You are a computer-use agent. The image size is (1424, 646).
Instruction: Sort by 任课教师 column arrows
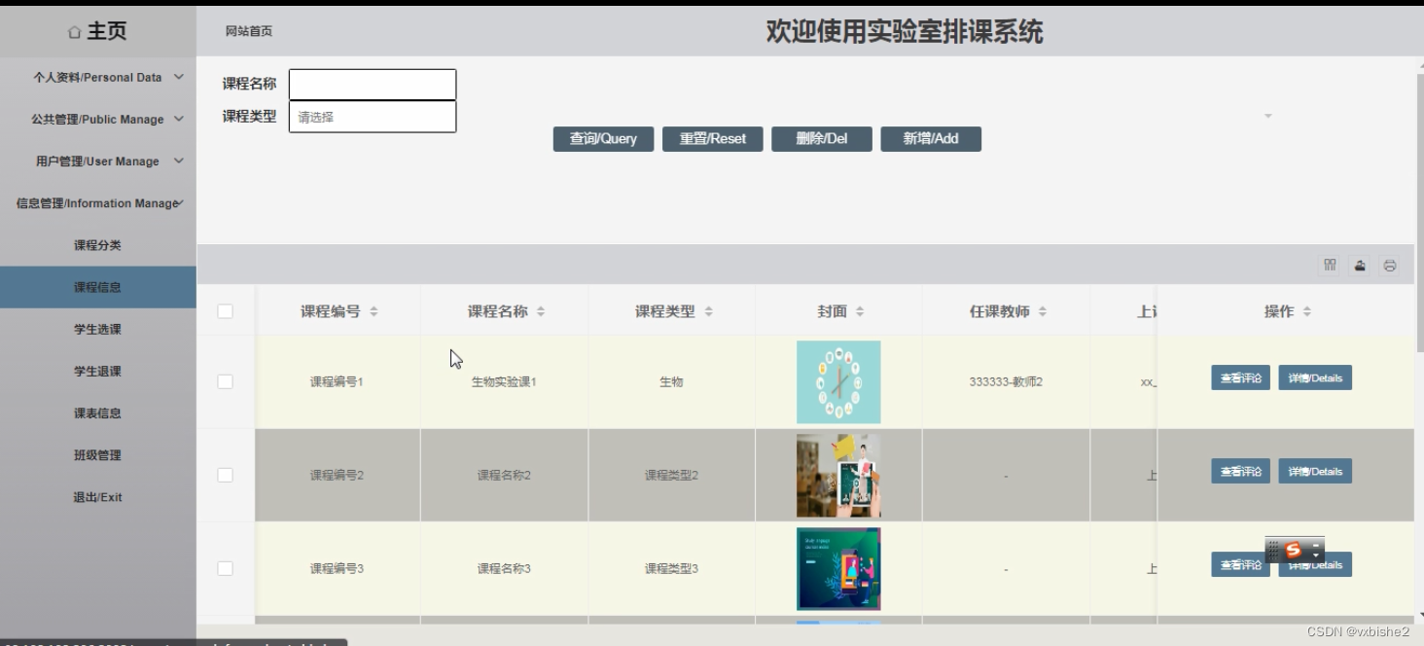(x=1043, y=311)
